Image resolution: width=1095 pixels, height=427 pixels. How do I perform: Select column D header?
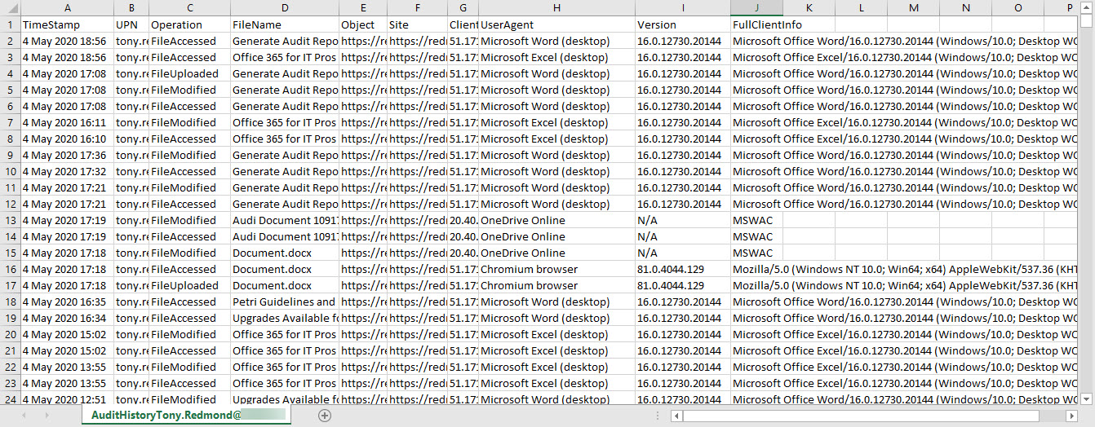coord(284,7)
